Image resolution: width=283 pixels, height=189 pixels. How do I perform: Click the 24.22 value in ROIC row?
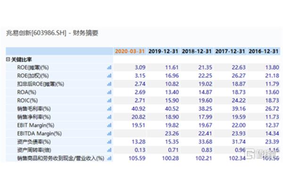239,101
